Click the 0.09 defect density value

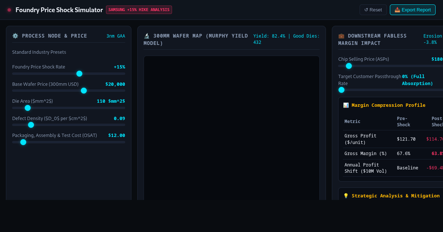(x=119, y=119)
